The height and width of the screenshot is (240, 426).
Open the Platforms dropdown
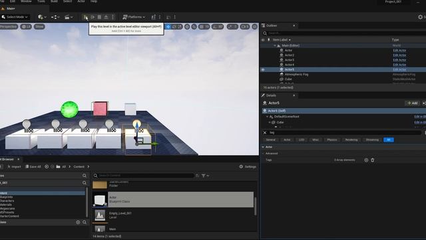point(134,17)
